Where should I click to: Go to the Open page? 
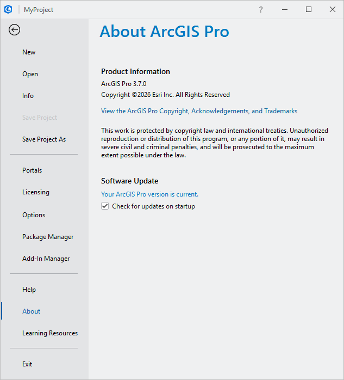pos(30,74)
